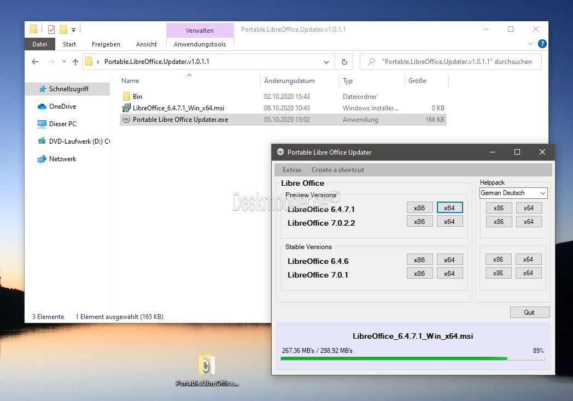Download LibreOffice 7.0.1 x64 stable
Image resolution: width=573 pixels, height=401 pixels.
tap(449, 273)
